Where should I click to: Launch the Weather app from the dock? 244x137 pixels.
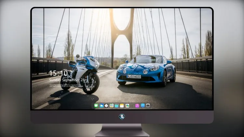(102, 106)
